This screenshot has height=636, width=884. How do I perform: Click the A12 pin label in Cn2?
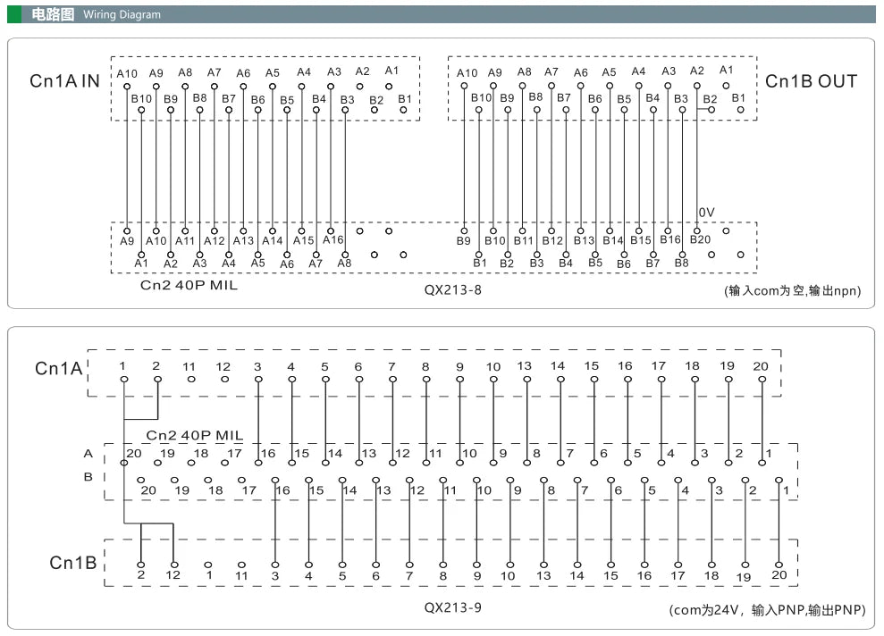pyautogui.click(x=215, y=241)
